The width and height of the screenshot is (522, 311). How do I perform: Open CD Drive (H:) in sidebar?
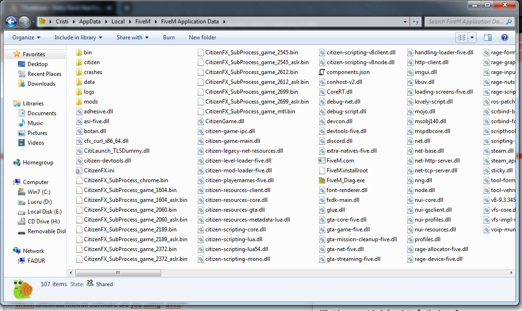44,222
